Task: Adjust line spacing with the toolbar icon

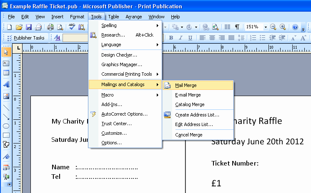Action: [x=241, y=37]
